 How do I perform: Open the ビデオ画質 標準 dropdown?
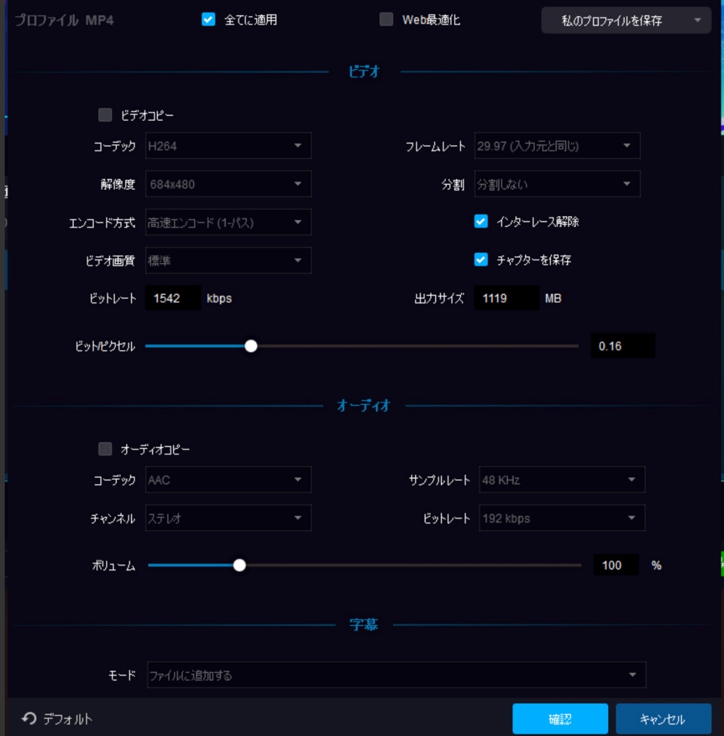pyautogui.click(x=228, y=261)
